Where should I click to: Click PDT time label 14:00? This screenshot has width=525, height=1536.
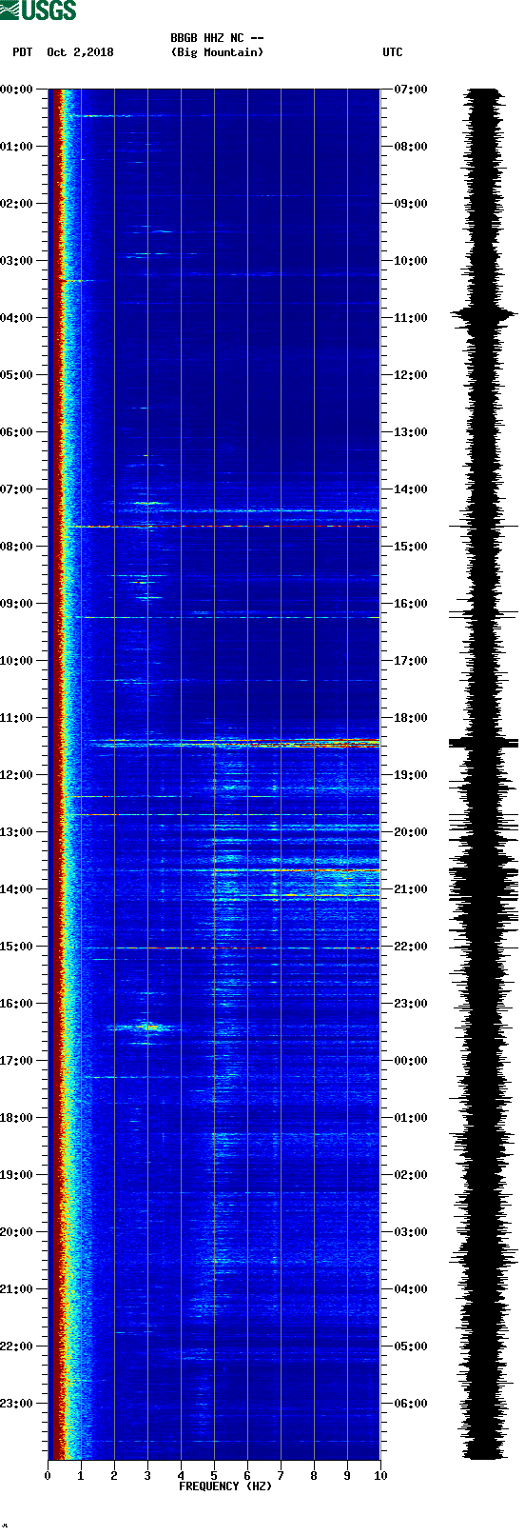(x=16, y=889)
